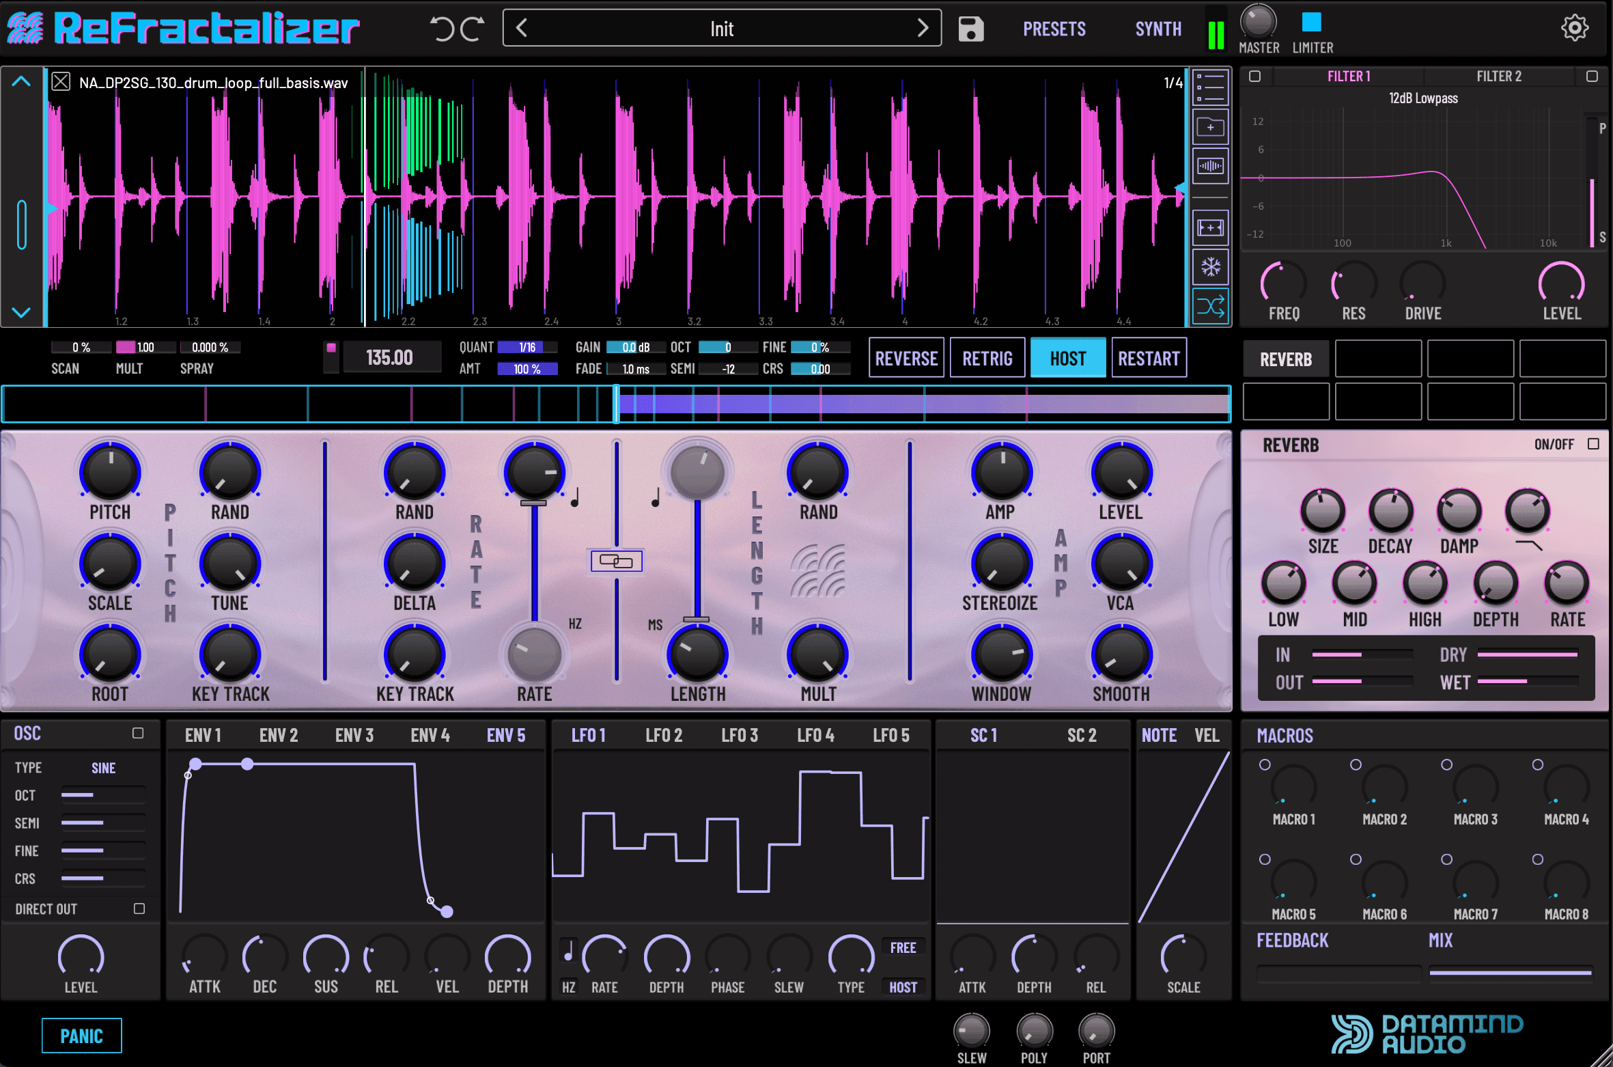The image size is (1613, 1067).
Task: Click the down chevron beside waveform
Action: click(21, 312)
